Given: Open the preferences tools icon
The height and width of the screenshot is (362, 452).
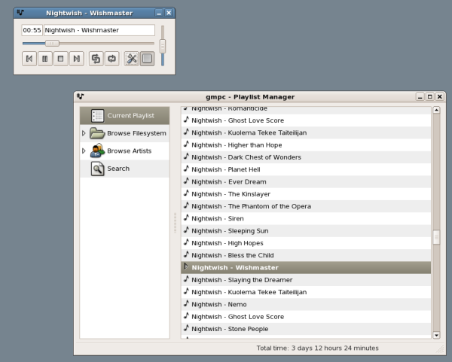Looking at the screenshot, I should click(x=132, y=59).
